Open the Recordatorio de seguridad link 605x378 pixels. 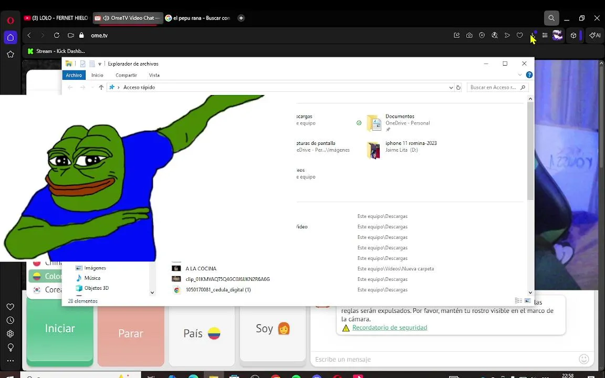[390, 328]
